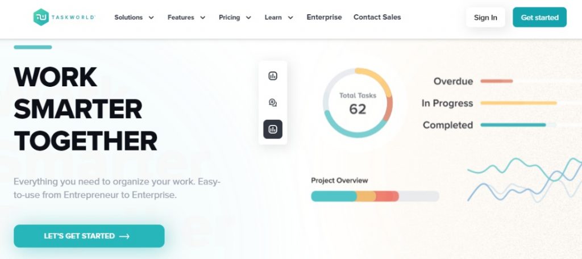582x259 pixels.
Task: Click the 'Everything you need' tagline text
Action: click(117, 188)
